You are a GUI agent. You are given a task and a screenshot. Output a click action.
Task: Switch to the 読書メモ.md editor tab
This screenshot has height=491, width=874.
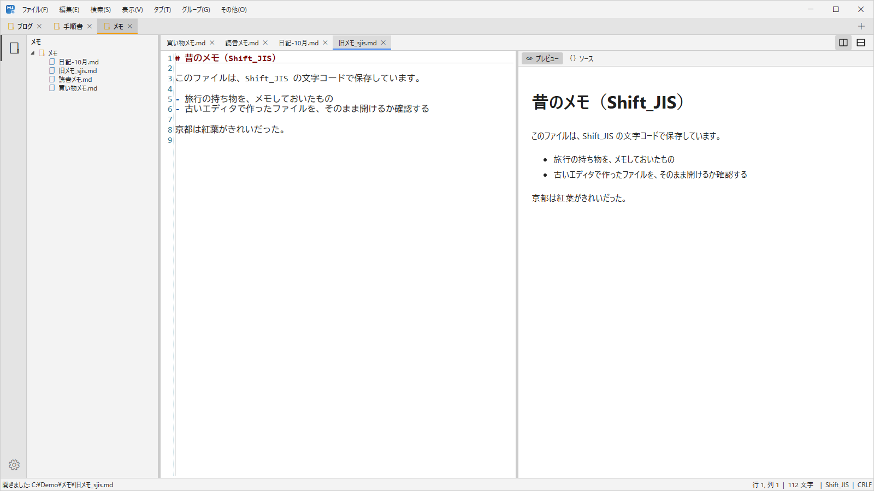242,43
